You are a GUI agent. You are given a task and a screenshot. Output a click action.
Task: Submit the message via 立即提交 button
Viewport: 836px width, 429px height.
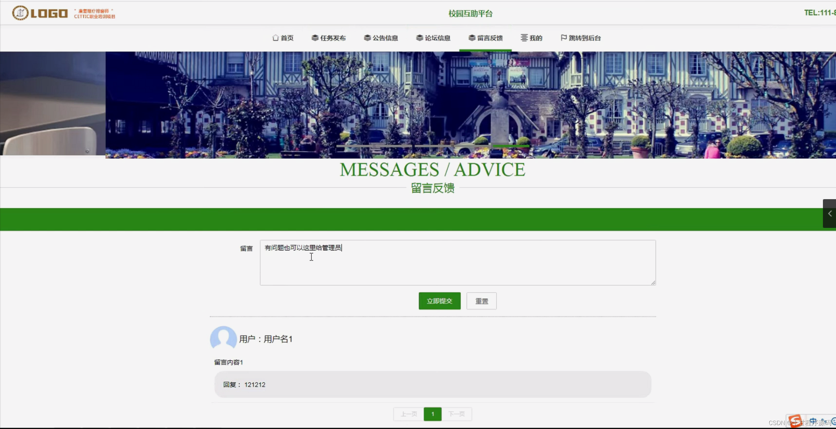point(439,301)
